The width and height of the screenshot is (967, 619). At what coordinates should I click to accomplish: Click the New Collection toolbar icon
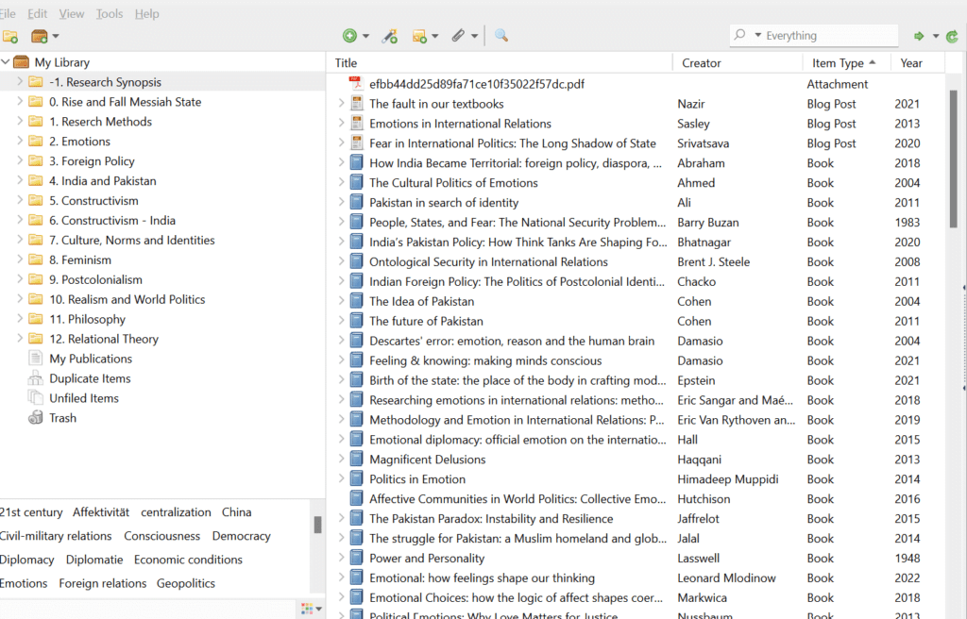click(9, 37)
